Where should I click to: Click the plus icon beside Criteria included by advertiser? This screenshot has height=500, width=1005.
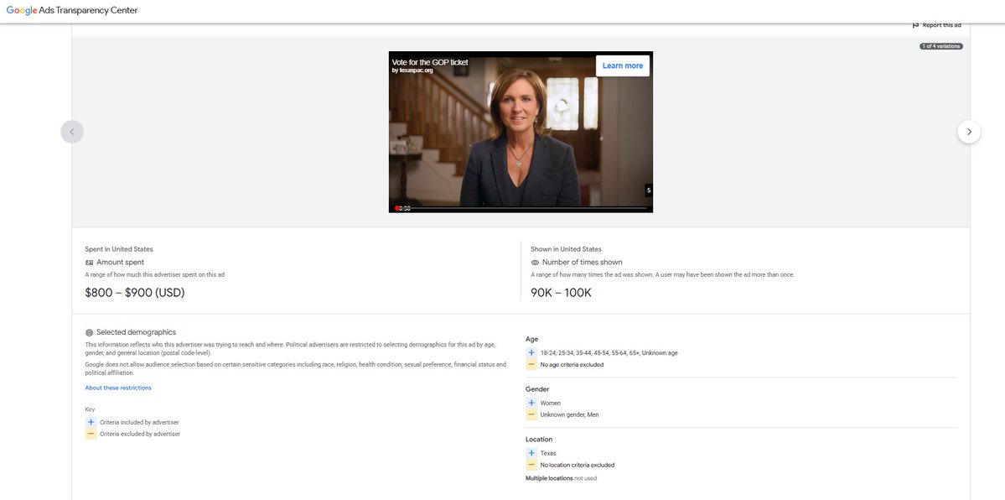tap(91, 422)
